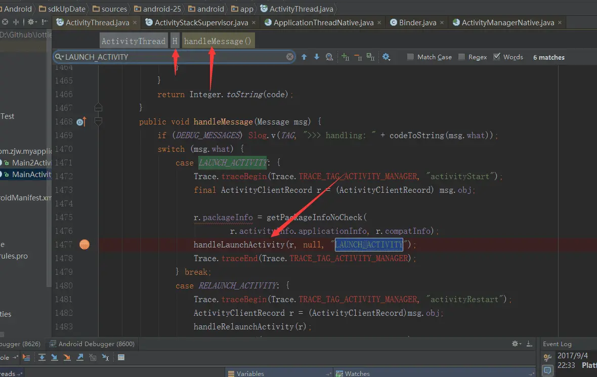Close the ActivityStackSupervisor.java tab
The height and width of the screenshot is (377, 597).
click(x=253, y=23)
